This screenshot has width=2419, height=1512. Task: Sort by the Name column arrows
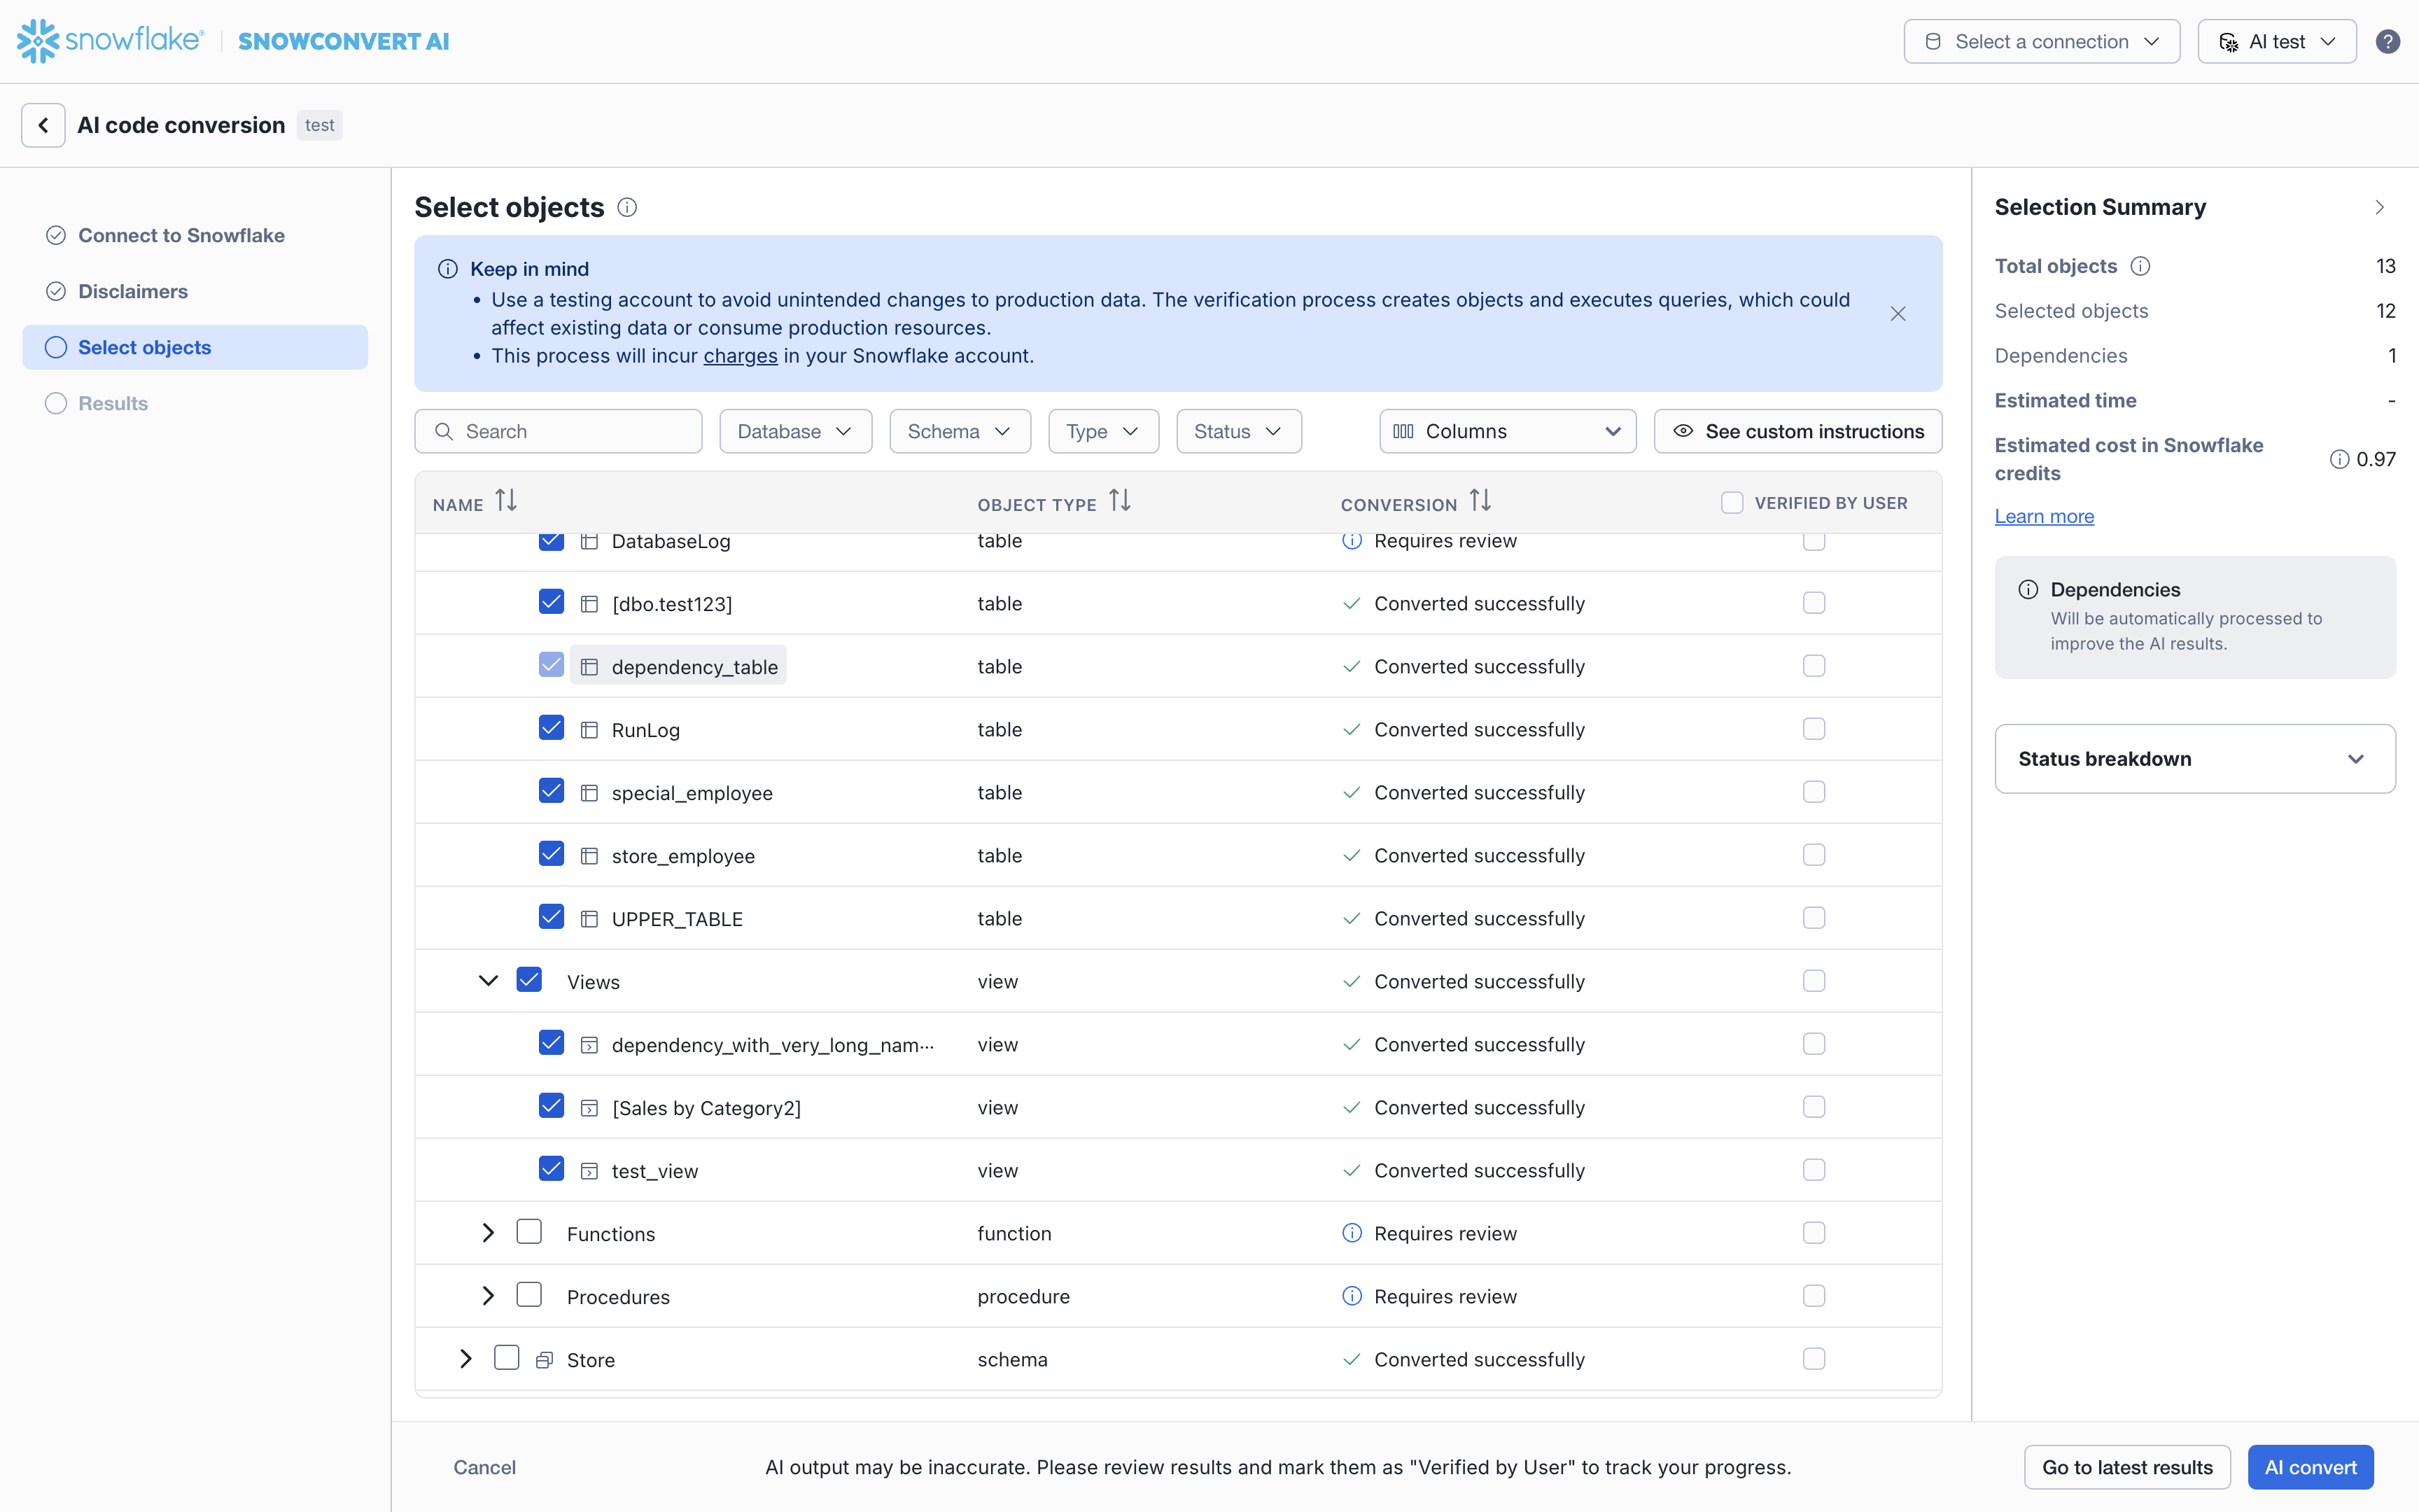tap(506, 501)
